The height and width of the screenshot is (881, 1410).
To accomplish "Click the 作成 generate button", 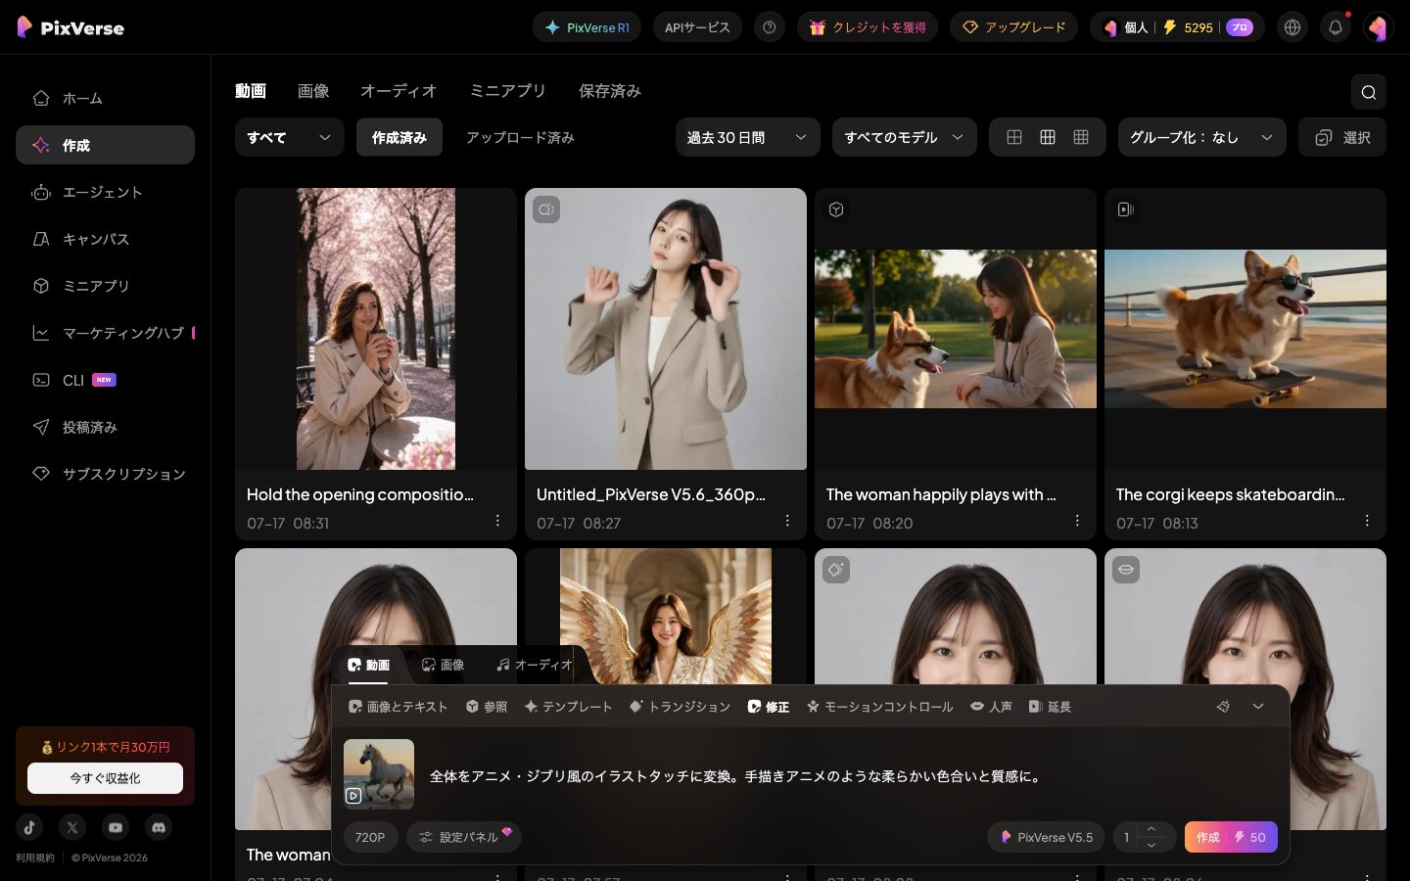I will (x=1231, y=837).
